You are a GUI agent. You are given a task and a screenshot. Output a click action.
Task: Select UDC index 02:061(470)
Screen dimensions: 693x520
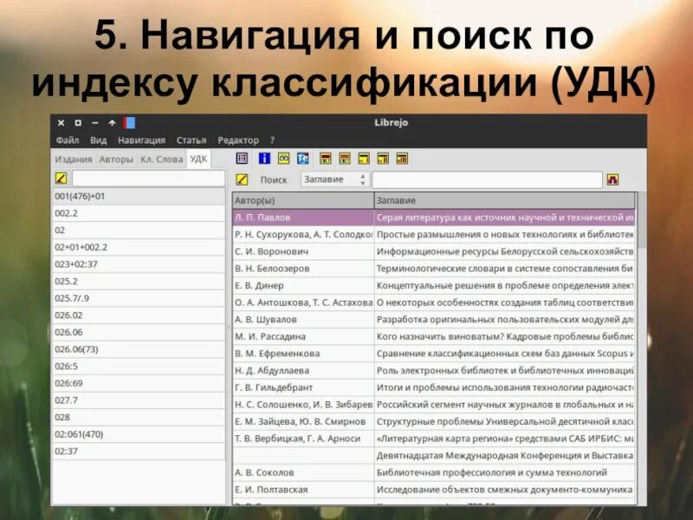point(139,434)
